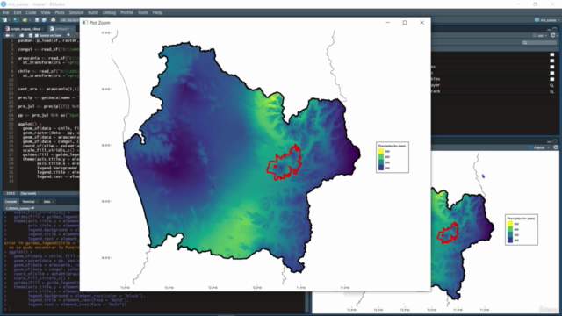Switch to the Terminal tab
Image resolution: width=562 pixels, height=316 pixels.
(x=29, y=202)
